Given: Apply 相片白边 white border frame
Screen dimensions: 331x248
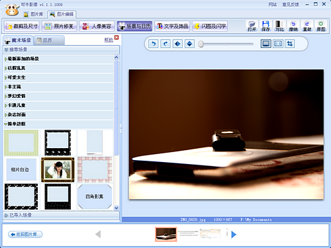Looking at the screenshot, I should (21, 169).
